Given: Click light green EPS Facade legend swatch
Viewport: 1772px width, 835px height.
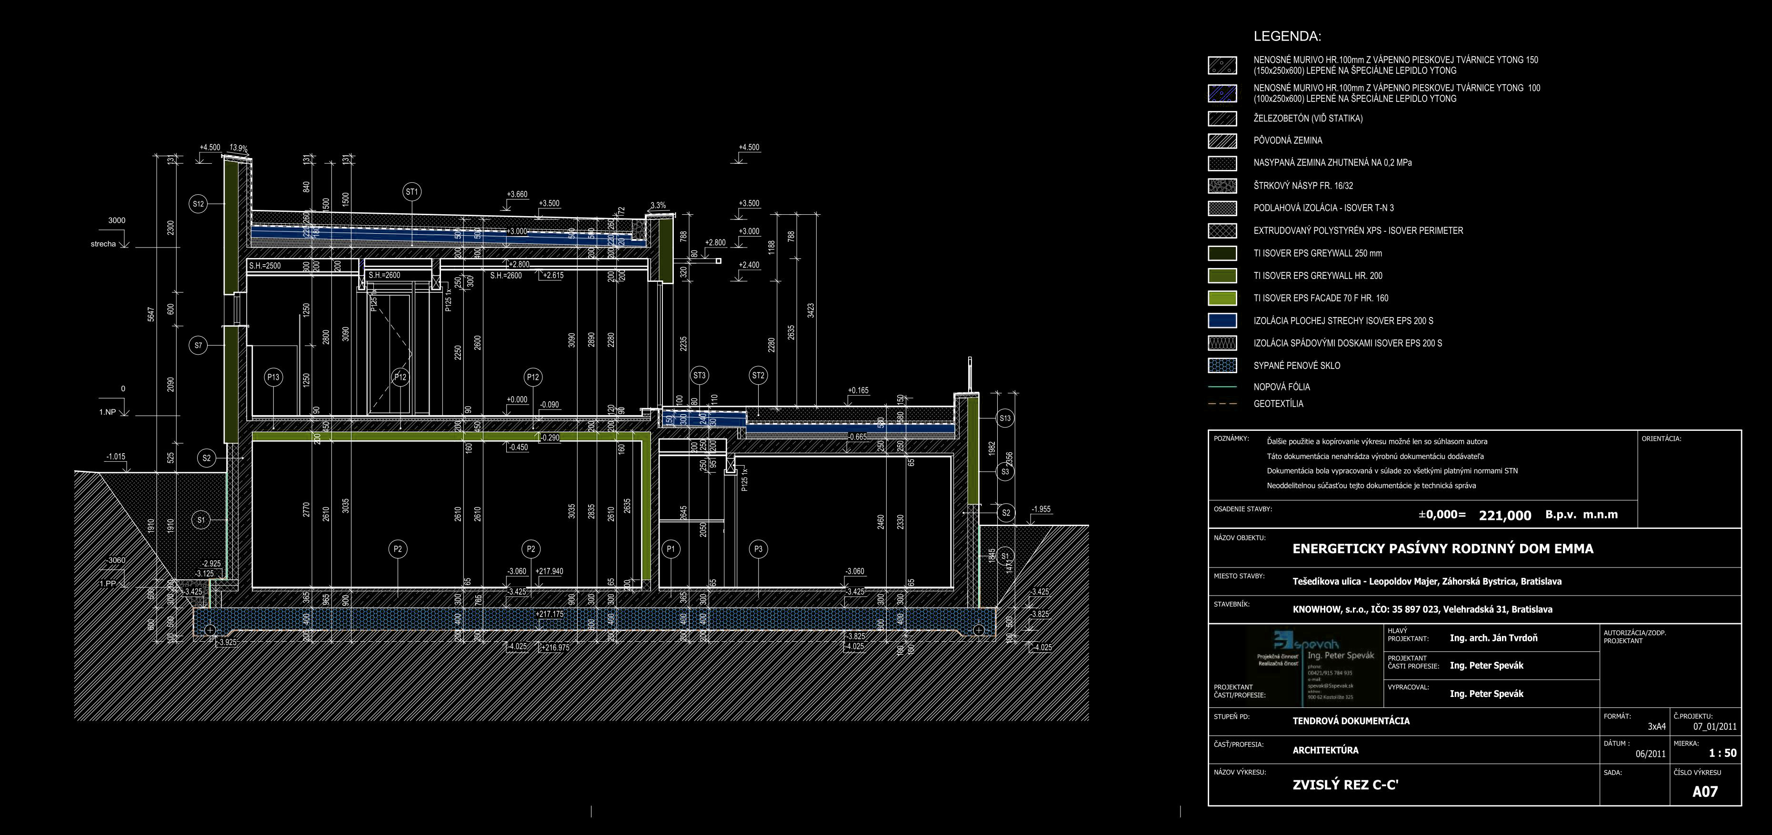Looking at the screenshot, I should click(x=1222, y=298).
